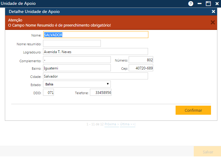221x157 pixels.
Task: Open the Estado dropdown showing Bahia
Action: pos(77,84)
